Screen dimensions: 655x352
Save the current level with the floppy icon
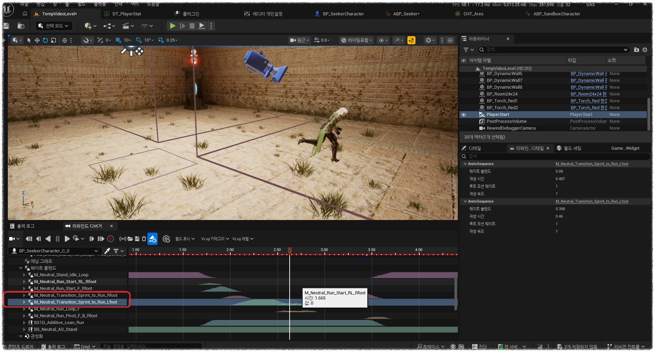click(5, 26)
